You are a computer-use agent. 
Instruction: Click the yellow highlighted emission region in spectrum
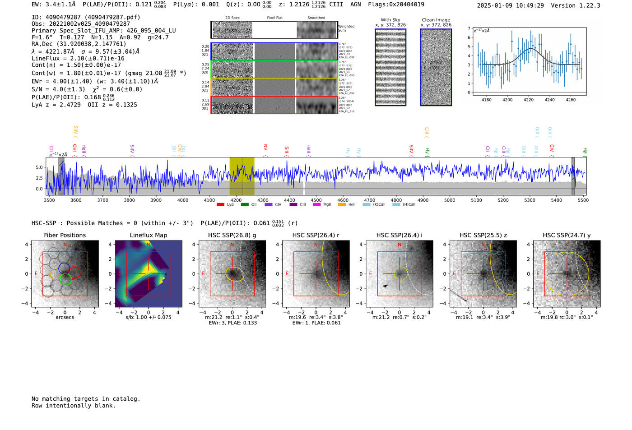click(x=242, y=176)
